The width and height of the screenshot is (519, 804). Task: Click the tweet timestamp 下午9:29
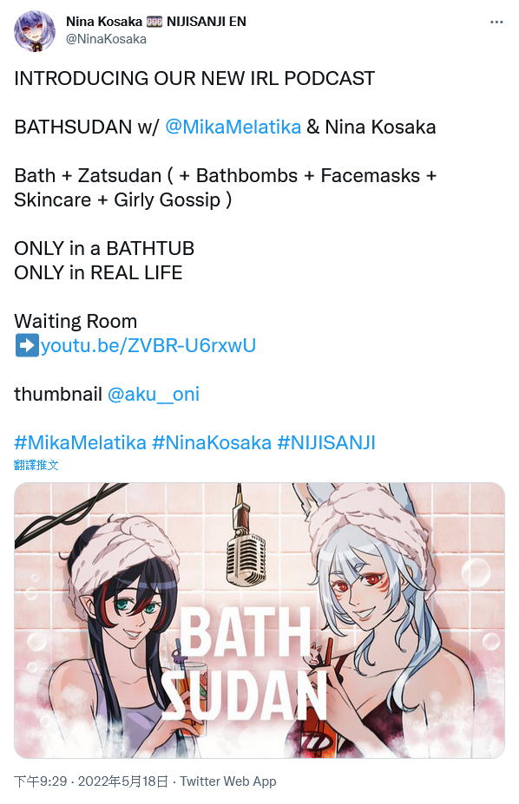(40, 781)
